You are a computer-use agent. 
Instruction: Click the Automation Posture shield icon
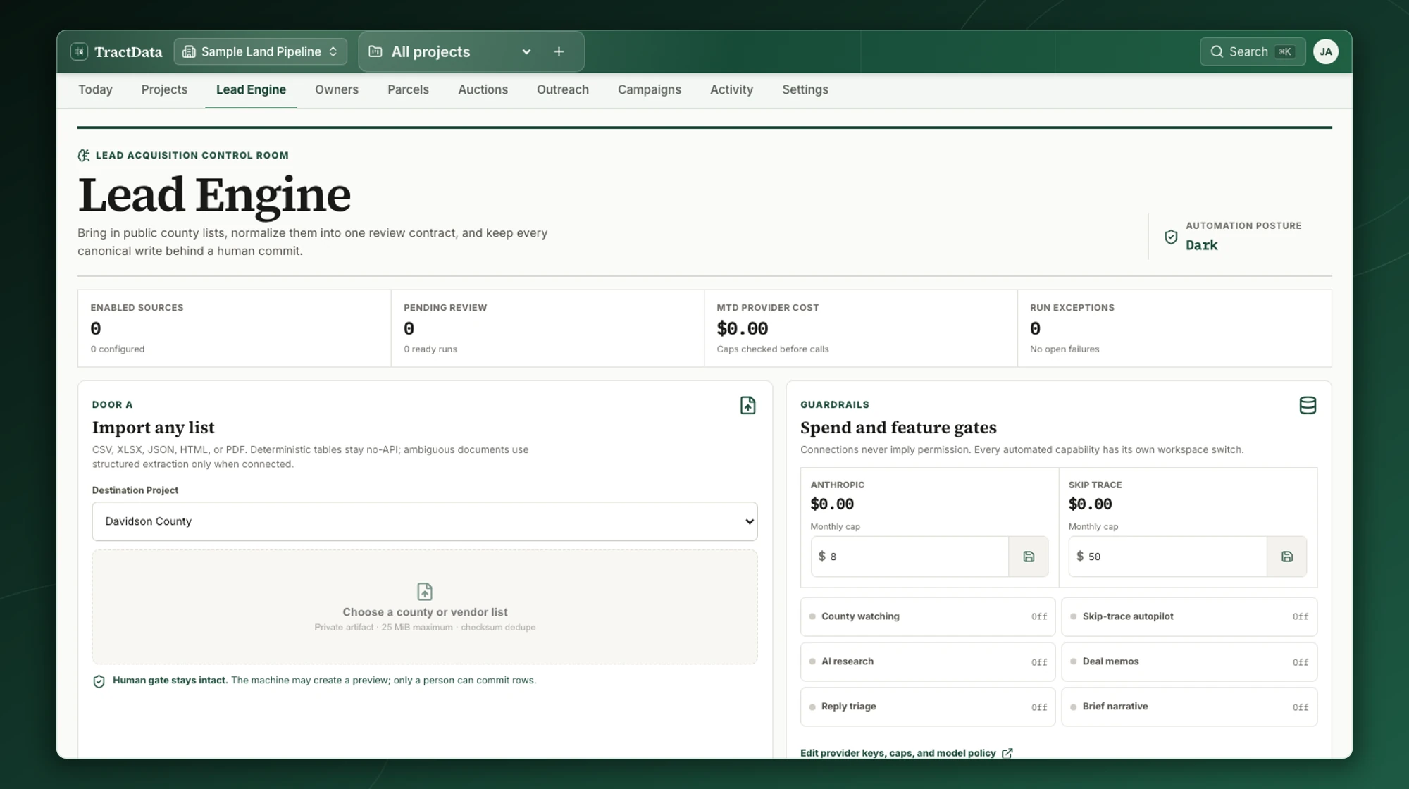coord(1170,237)
